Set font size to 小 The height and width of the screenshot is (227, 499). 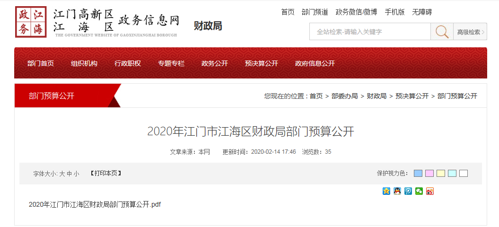[x=76, y=174]
